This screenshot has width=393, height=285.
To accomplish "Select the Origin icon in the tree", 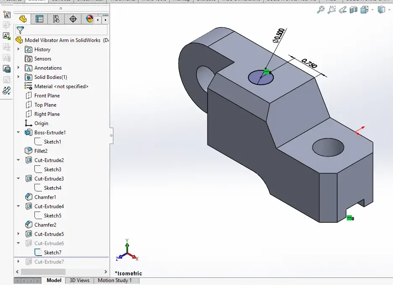I will tap(28, 123).
